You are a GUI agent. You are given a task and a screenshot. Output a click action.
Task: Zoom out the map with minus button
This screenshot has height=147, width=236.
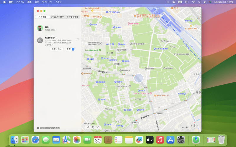[x=183, y=127]
